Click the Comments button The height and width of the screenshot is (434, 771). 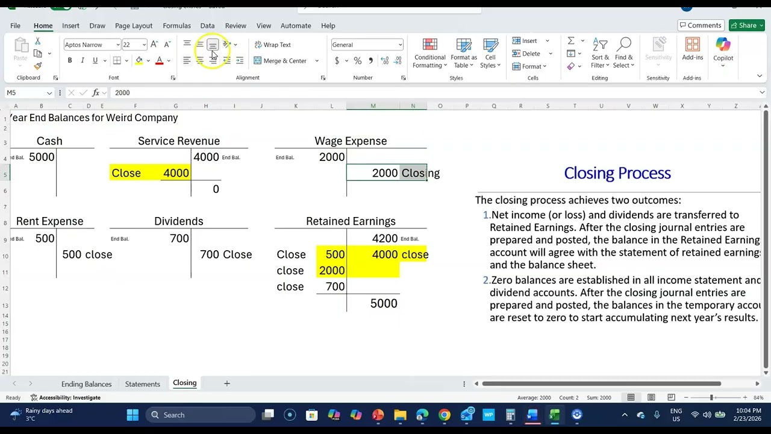(700, 25)
